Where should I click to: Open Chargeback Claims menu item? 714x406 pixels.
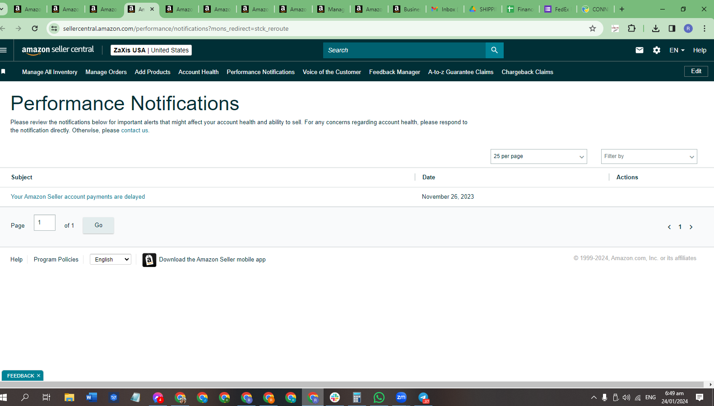coord(527,72)
